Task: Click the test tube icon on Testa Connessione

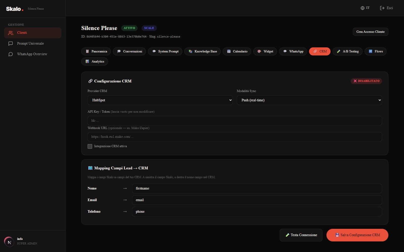Action: [287, 235]
